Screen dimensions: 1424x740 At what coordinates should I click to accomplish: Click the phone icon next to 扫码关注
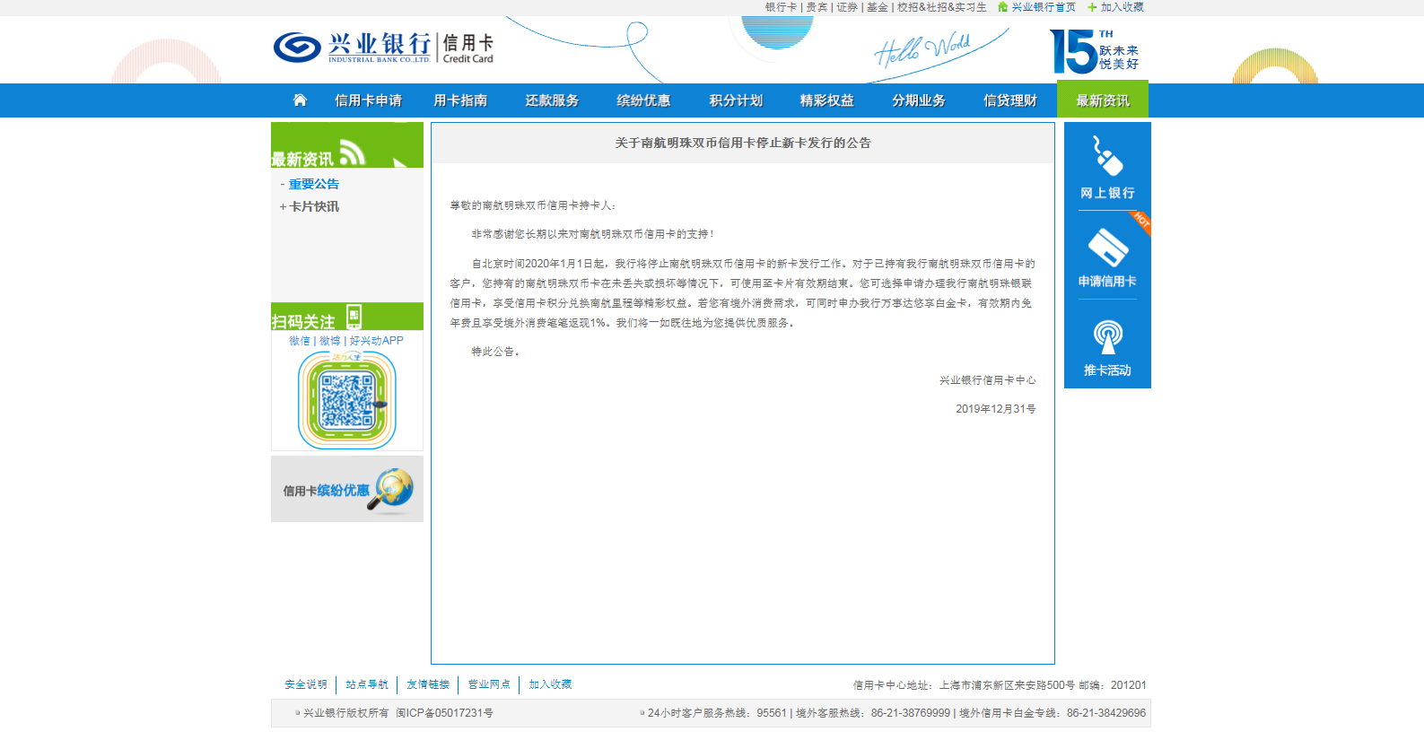(354, 316)
